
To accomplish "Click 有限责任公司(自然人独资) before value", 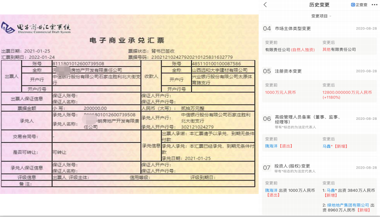I will pos(290,50).
